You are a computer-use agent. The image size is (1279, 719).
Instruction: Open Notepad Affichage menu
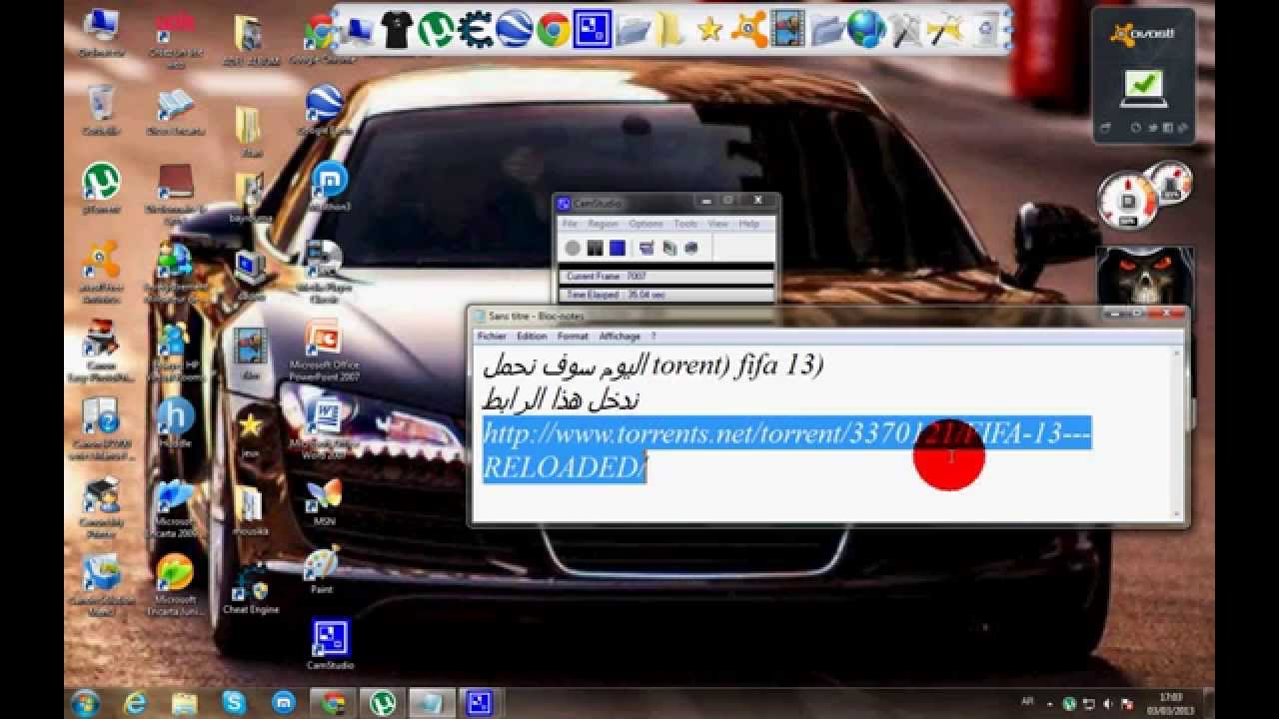(620, 337)
